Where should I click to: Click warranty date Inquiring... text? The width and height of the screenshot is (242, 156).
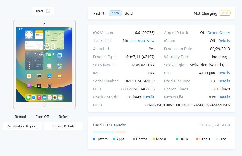click(221, 57)
